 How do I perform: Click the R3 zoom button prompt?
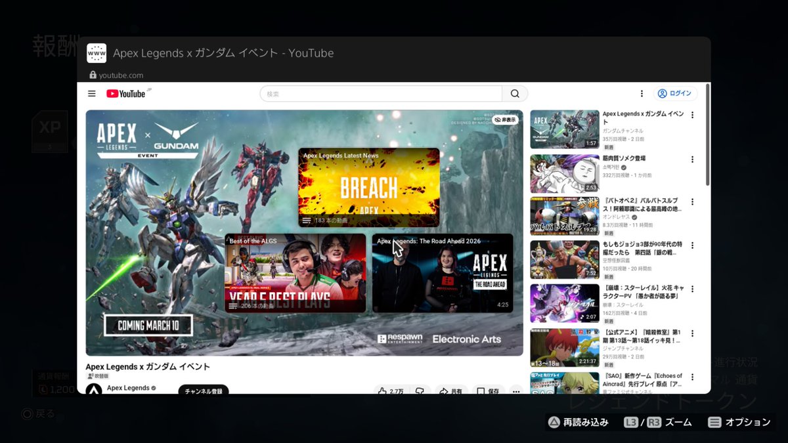click(x=654, y=422)
